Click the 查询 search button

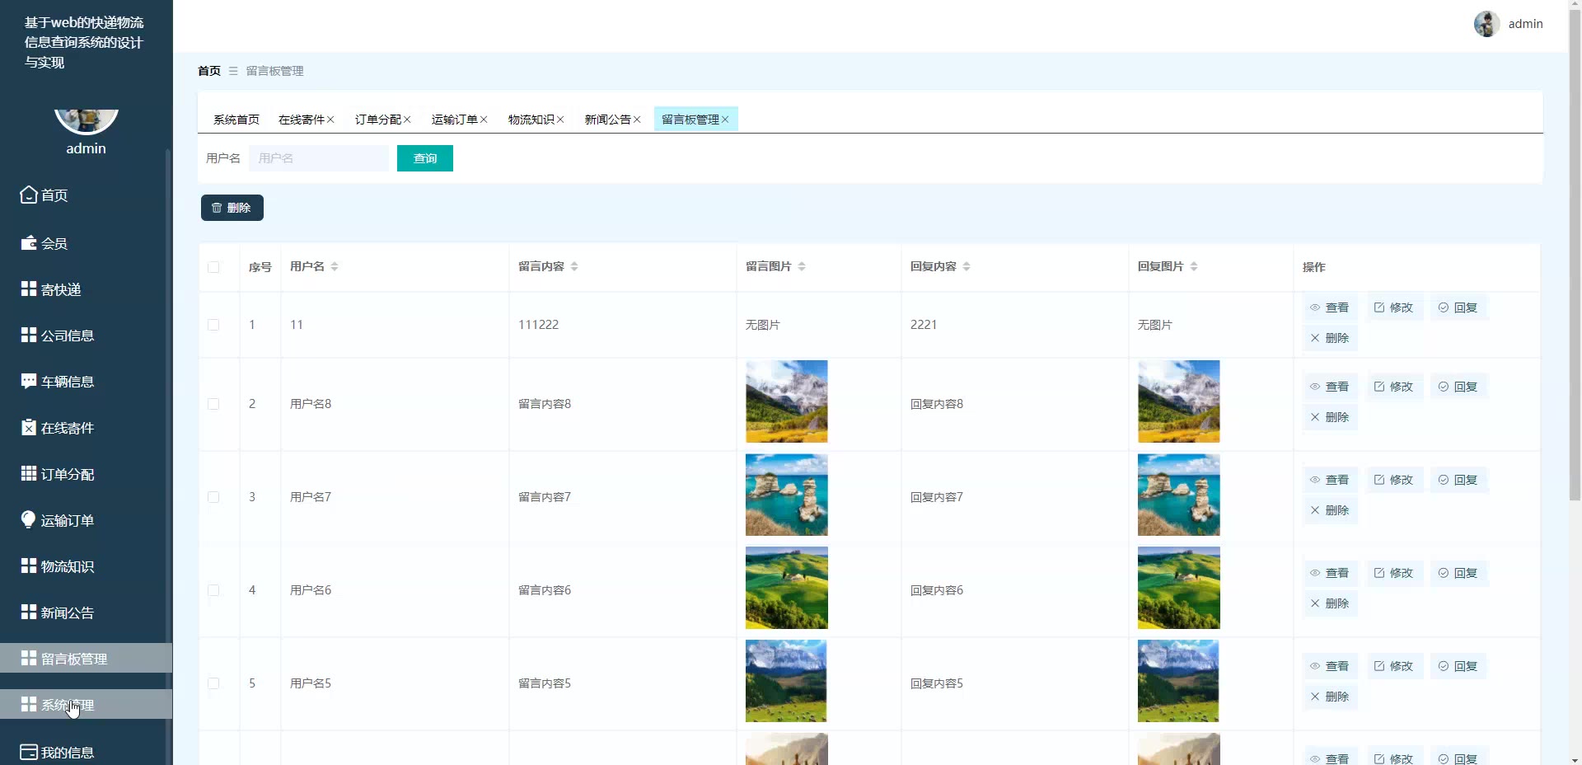pyautogui.click(x=425, y=158)
